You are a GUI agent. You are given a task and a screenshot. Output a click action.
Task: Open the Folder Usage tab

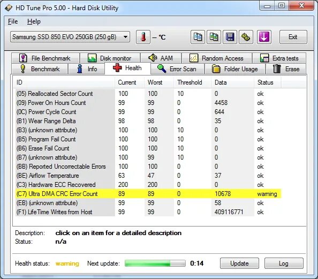click(x=235, y=69)
